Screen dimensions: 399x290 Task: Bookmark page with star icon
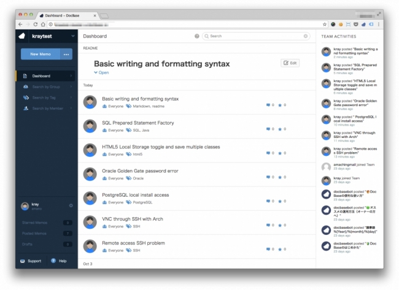click(x=325, y=25)
